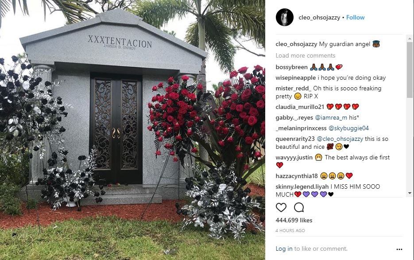Open wisepineapple commenter profile
The width and height of the screenshot is (414, 260).
point(295,78)
